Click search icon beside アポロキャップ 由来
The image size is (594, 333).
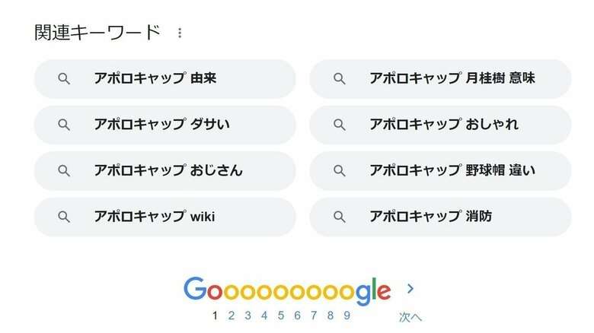[x=64, y=79]
